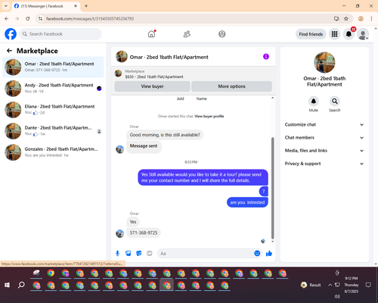378x303 pixels.
Task: Open a new browser tab
Action: (86, 6)
